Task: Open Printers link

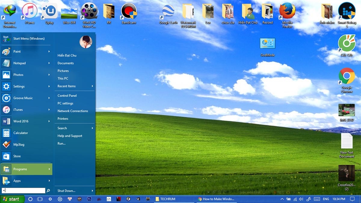Action: (x=63, y=118)
